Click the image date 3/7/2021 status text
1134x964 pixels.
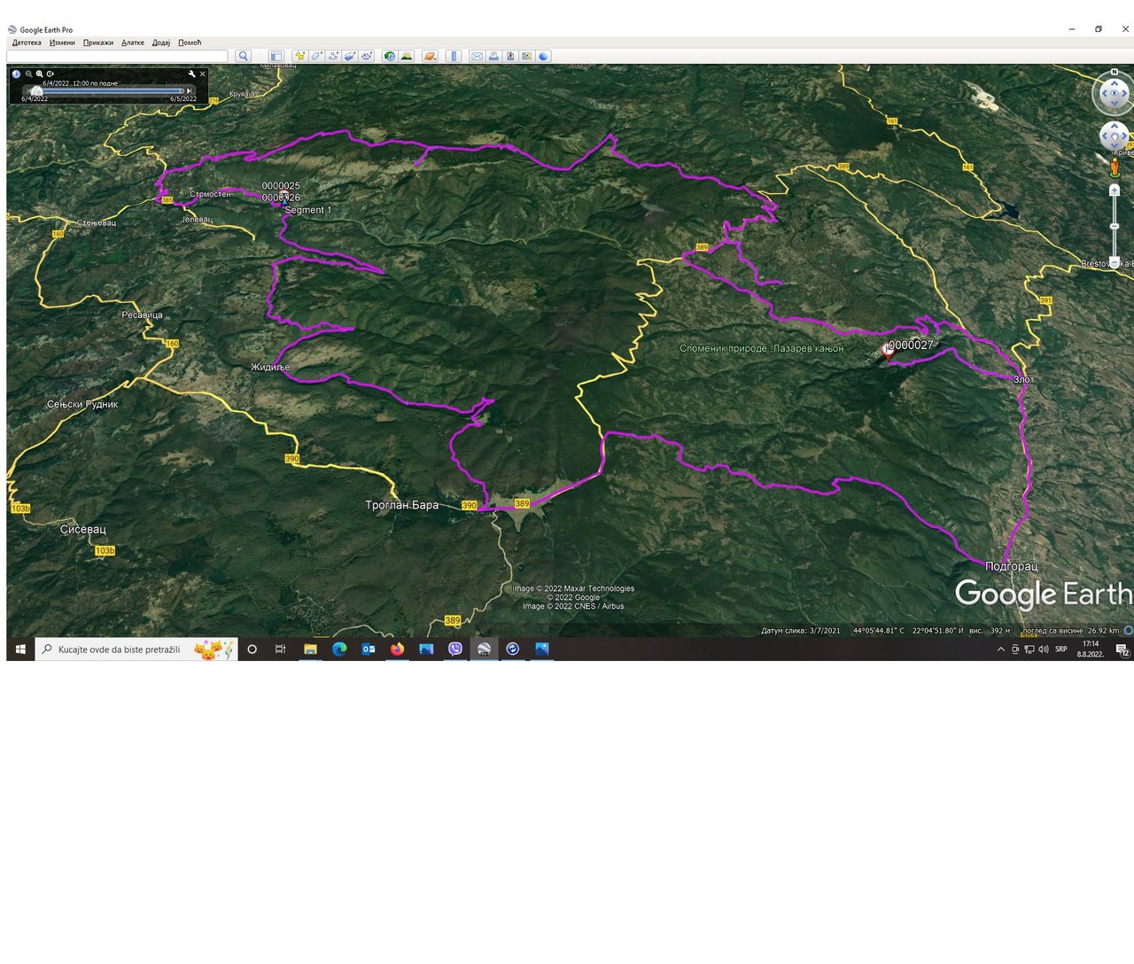point(801,631)
